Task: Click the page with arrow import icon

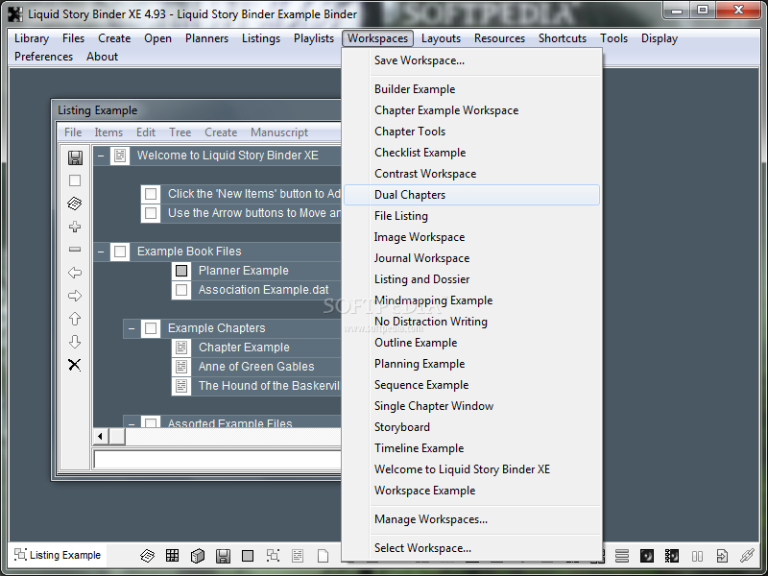Action: click(722, 556)
